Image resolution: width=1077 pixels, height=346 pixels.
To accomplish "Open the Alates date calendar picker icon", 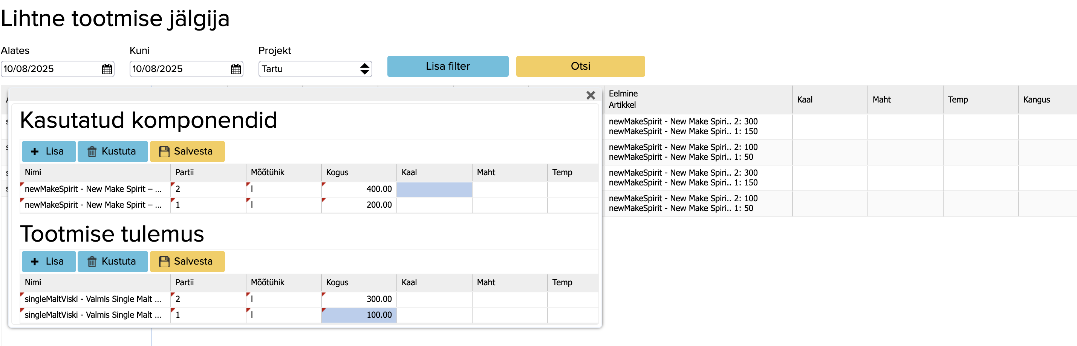I will pyautogui.click(x=107, y=69).
